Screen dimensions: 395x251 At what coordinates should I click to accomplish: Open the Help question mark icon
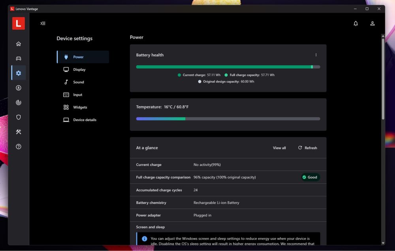click(x=19, y=146)
